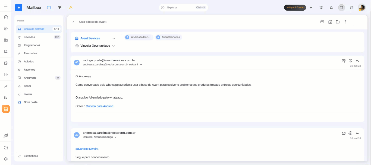
Task: Open the user profile avatar
Action: 361,8
